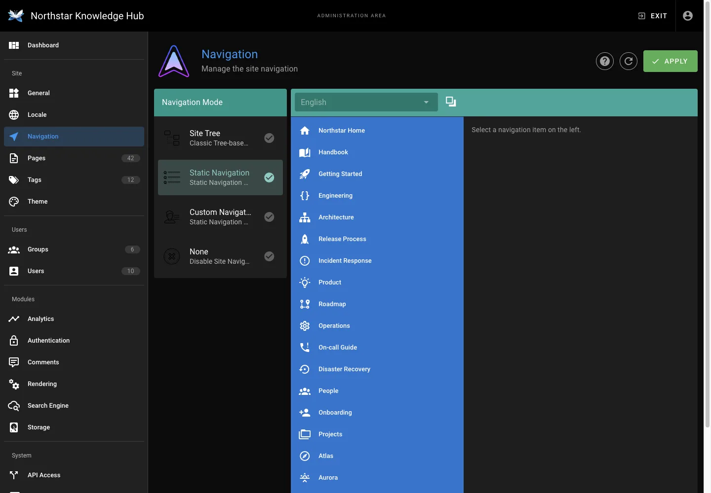Click the Site section label
The height and width of the screenshot is (493, 711).
click(x=17, y=73)
